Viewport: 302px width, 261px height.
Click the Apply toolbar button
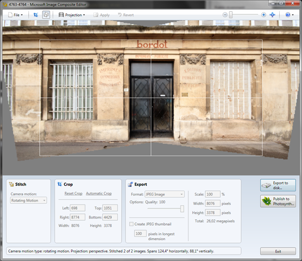[102, 15]
